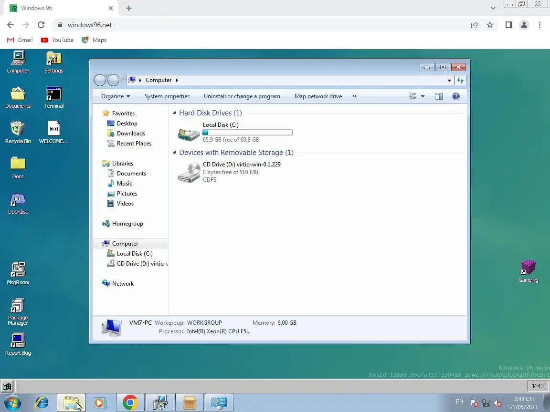Click the Report Bug desktop icon
The width and height of the screenshot is (550, 412).
[18, 344]
